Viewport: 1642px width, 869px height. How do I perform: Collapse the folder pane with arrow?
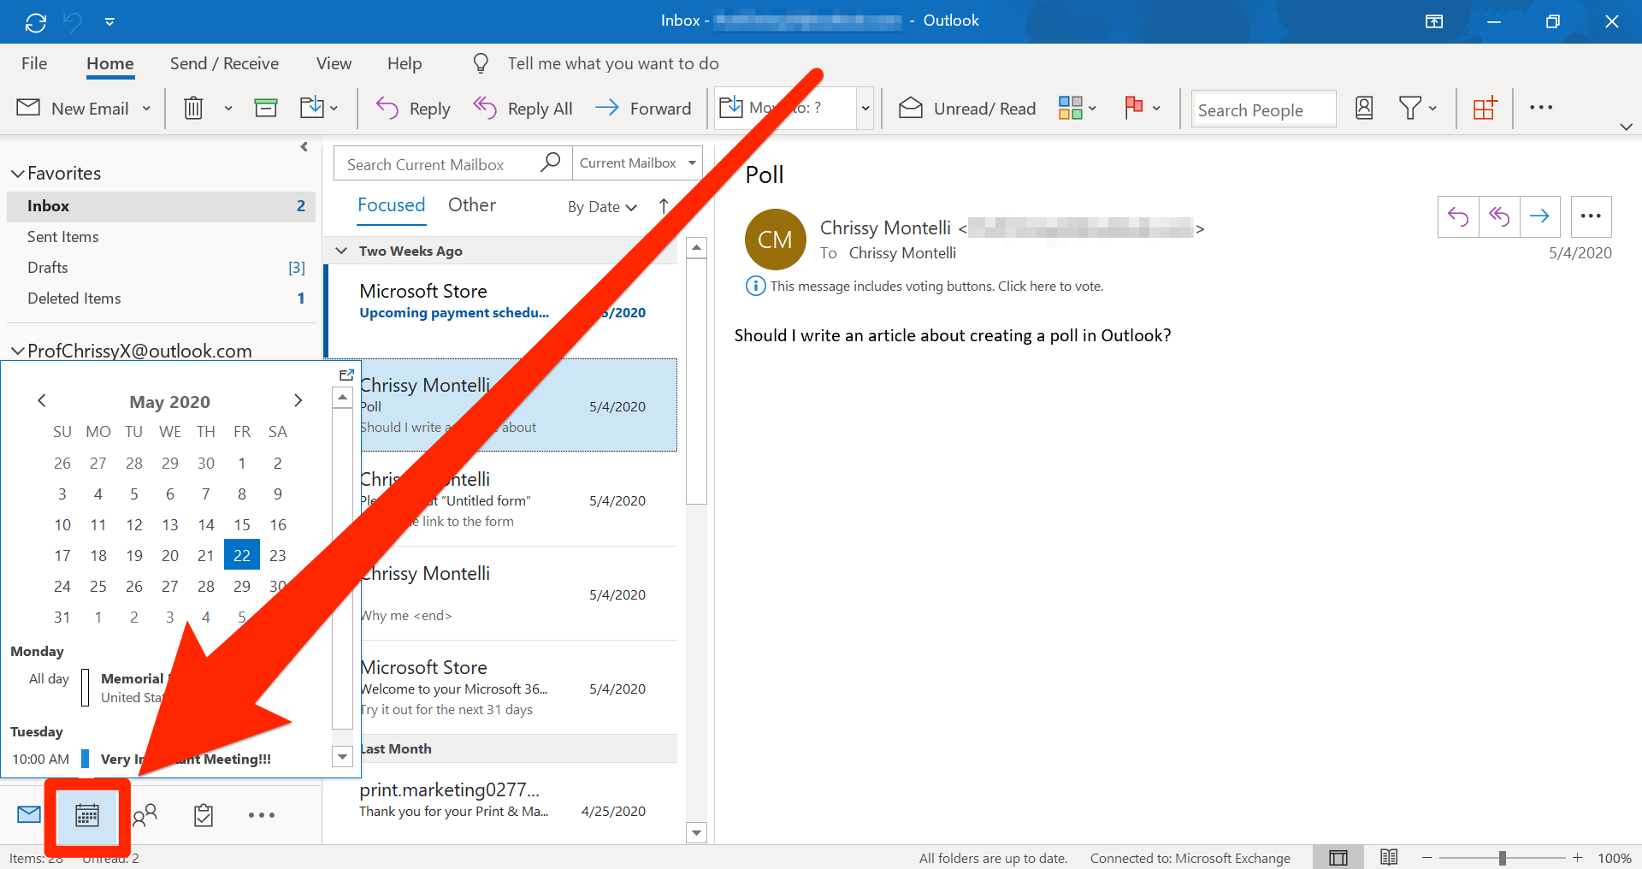coord(304,147)
